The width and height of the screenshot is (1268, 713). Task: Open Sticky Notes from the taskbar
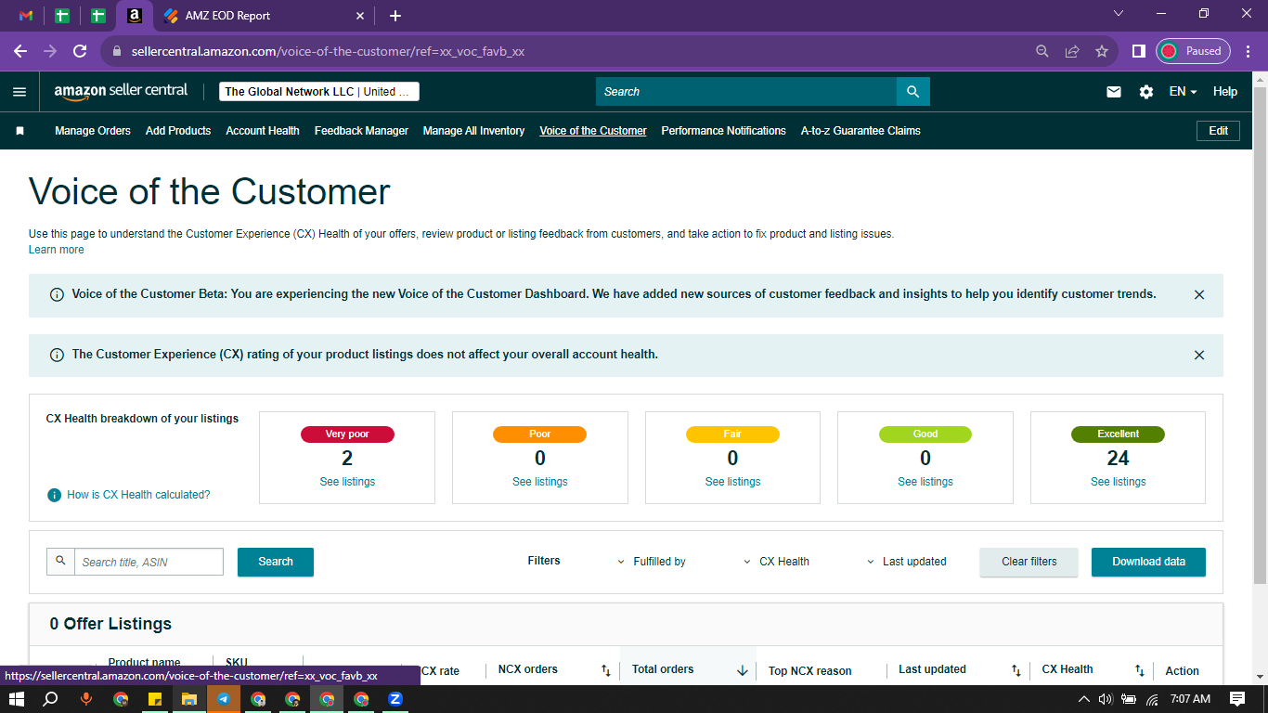click(155, 699)
